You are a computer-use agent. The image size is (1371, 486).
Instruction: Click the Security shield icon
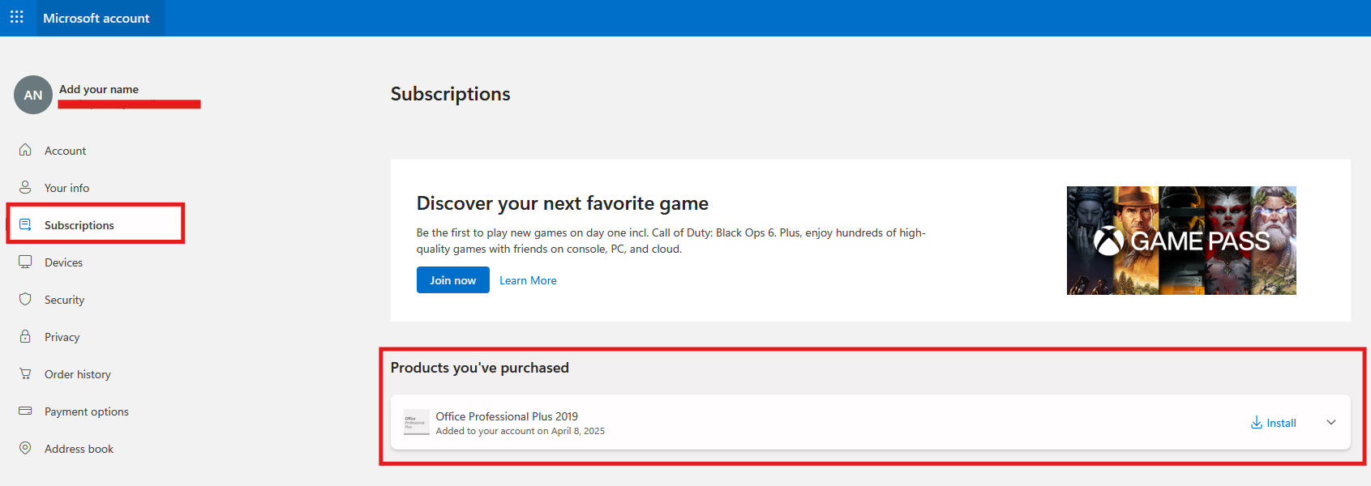coord(25,299)
